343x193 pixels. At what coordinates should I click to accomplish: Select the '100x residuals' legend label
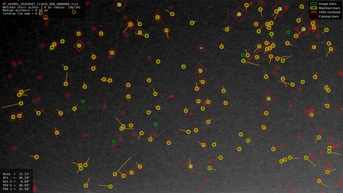[330, 12]
